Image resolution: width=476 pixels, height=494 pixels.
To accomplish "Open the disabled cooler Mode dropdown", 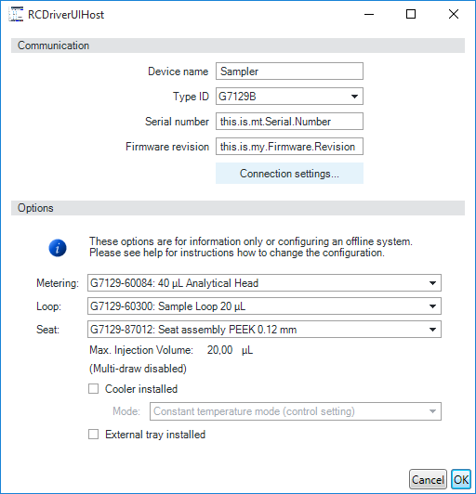I will [x=296, y=411].
